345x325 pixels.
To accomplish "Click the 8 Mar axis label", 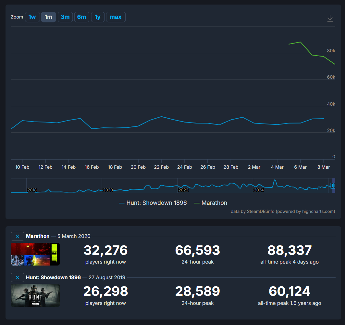I will pos(324,167).
